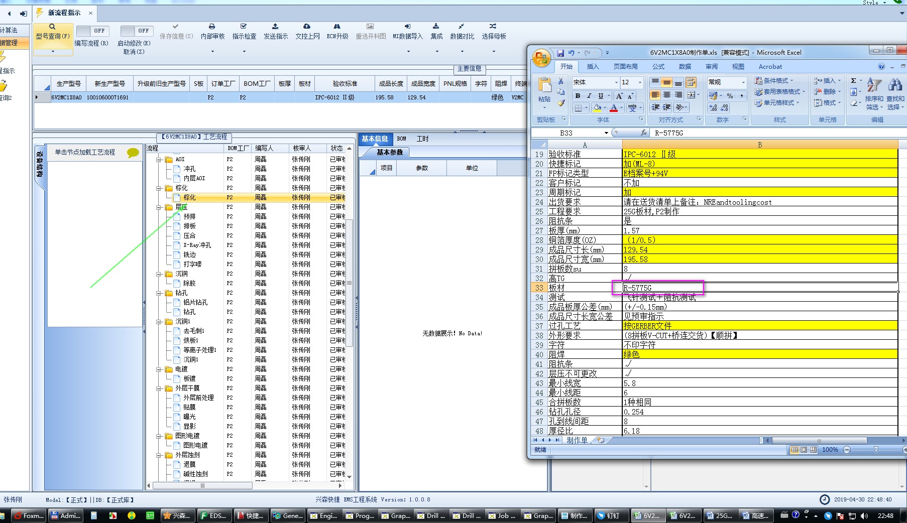Click the Excel AutoSum sigma icon
Image resolution: width=907 pixels, height=523 pixels.
853,81
